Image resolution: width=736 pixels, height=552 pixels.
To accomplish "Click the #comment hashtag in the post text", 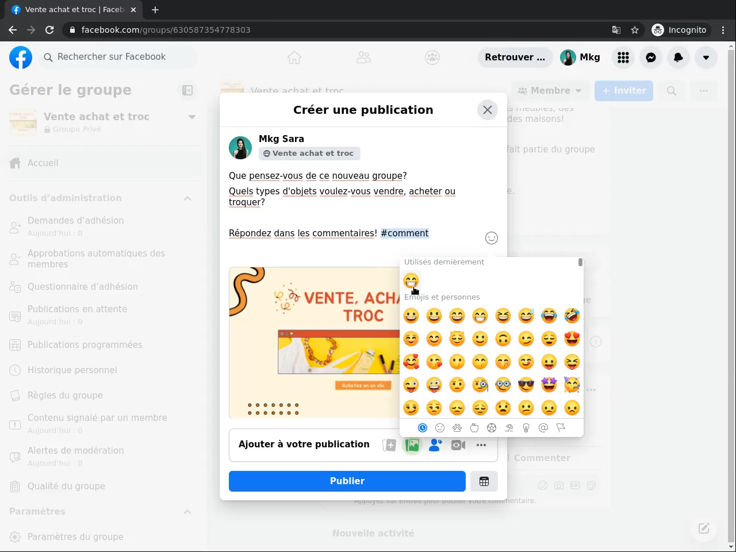I will click(x=405, y=233).
